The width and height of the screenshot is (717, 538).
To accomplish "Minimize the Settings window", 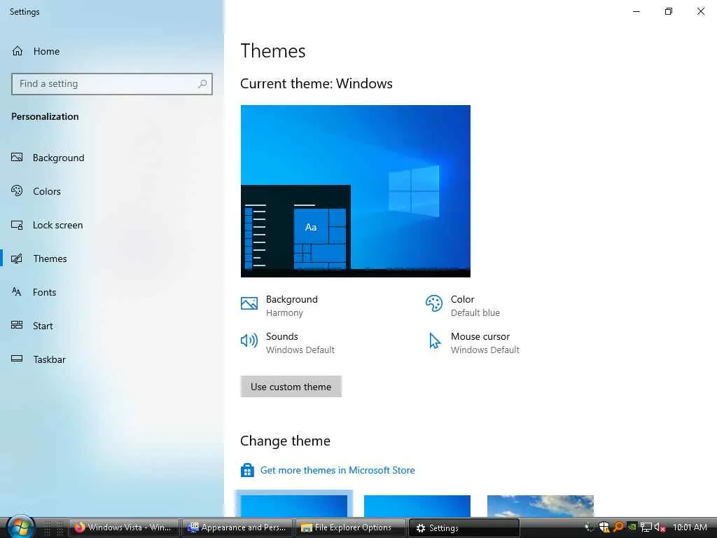I will [636, 11].
